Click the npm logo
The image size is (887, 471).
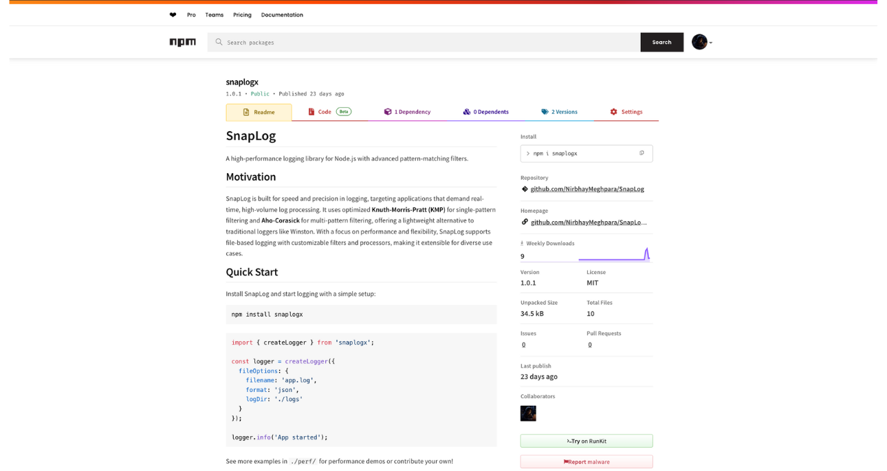(182, 42)
